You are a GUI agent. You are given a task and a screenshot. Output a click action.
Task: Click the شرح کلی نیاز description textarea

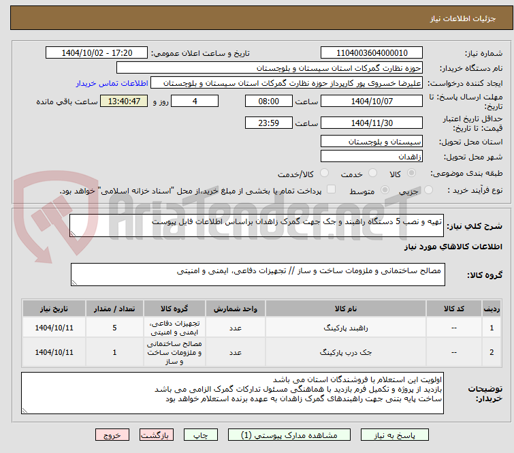pyautogui.click(x=257, y=225)
